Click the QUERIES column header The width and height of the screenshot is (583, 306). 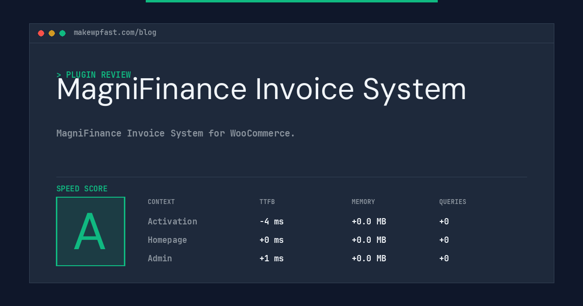point(453,202)
